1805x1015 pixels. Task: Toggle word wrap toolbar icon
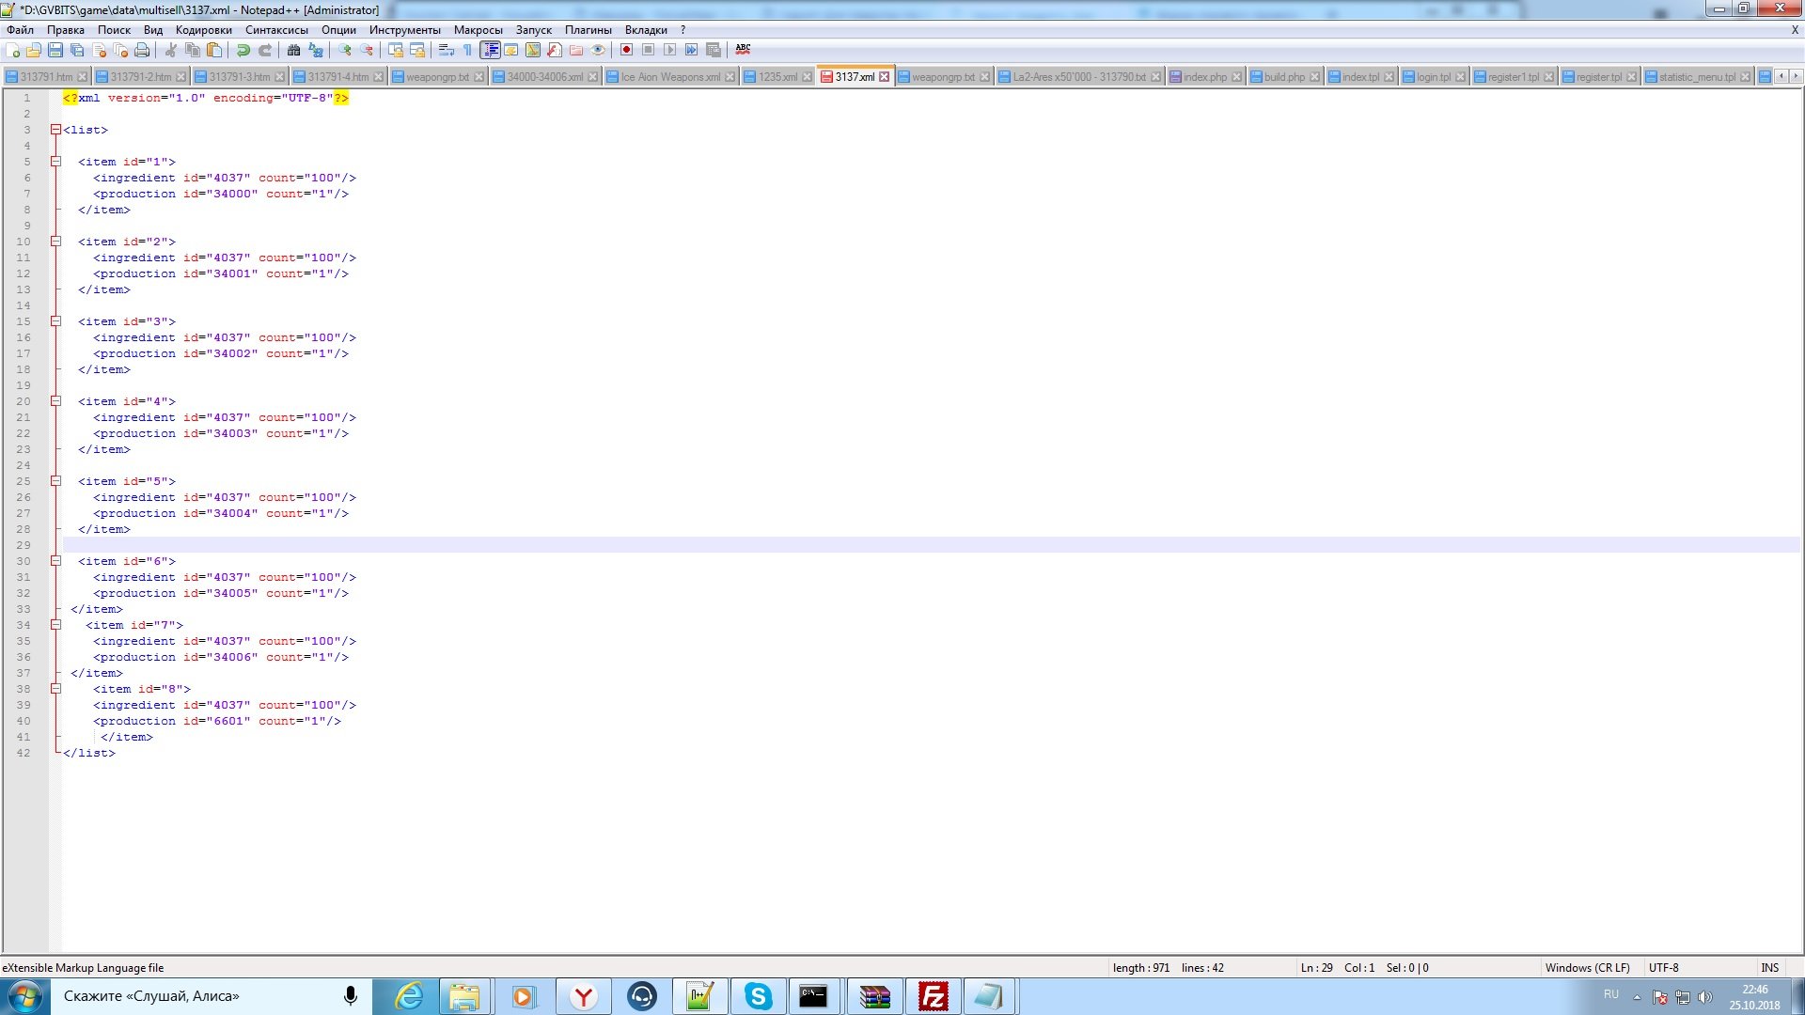click(447, 50)
